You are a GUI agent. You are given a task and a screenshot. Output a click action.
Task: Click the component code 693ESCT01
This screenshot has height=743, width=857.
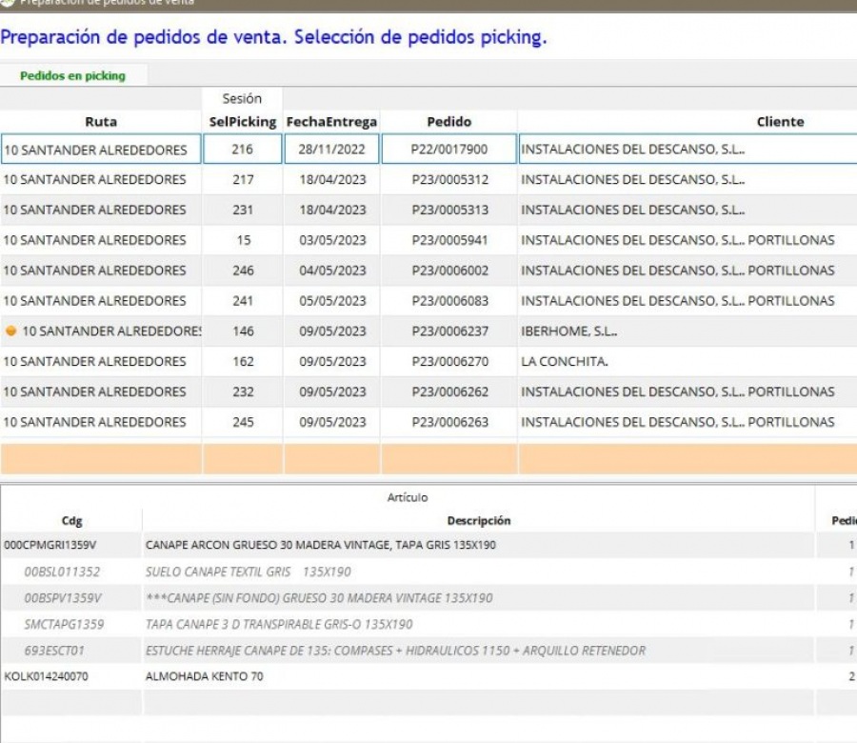coord(54,651)
